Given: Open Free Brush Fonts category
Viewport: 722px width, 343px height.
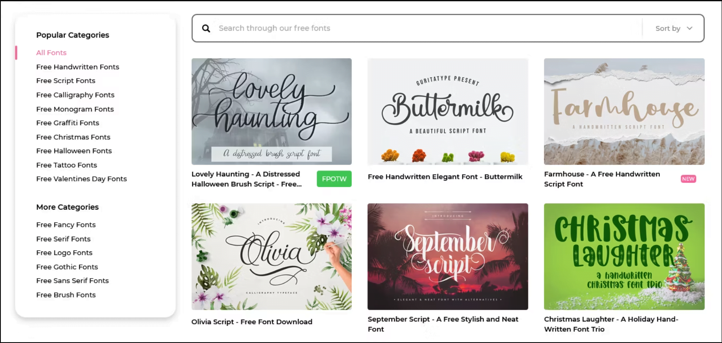Looking at the screenshot, I should [66, 295].
